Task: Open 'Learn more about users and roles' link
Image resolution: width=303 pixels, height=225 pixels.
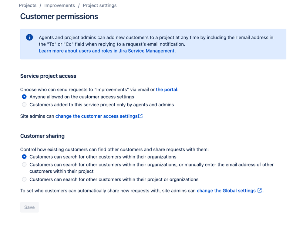Action: coord(107,51)
